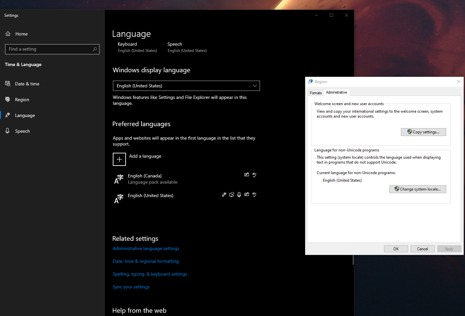Click the shield icon on Change system locale
The width and height of the screenshot is (465, 316).
pyautogui.click(x=397, y=189)
